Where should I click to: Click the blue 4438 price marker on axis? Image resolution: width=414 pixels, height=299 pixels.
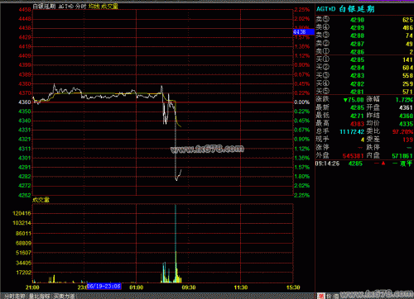(304, 32)
